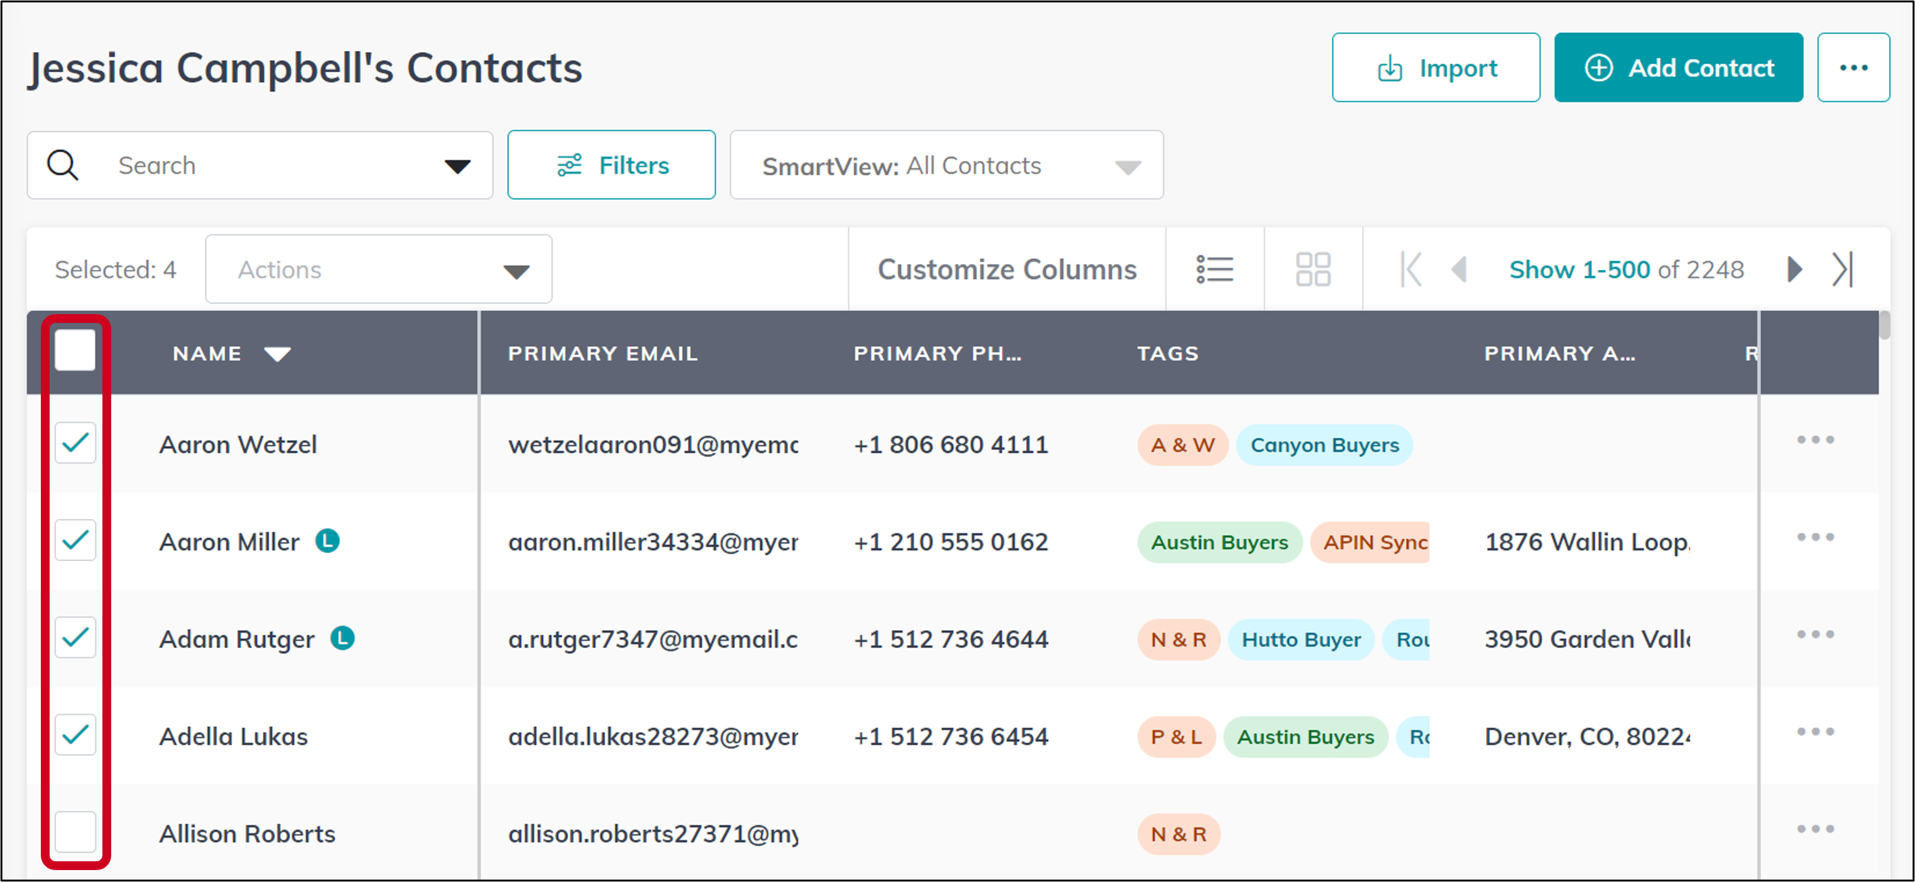Open row options for Aaron Miller

(1815, 537)
